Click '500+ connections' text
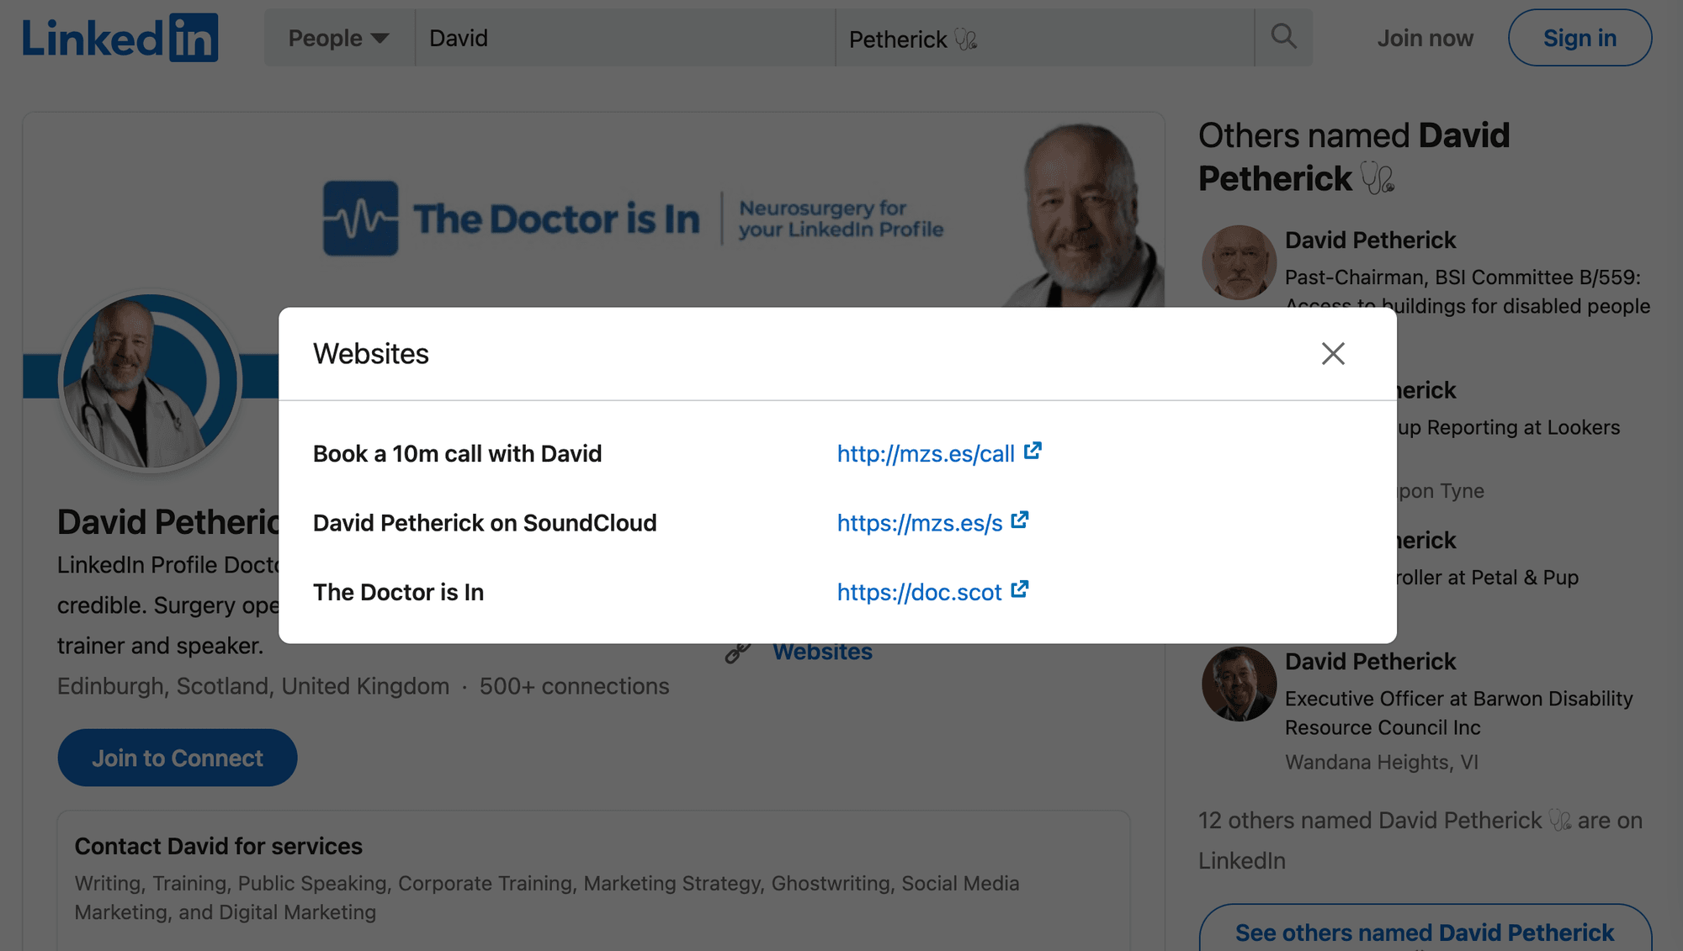This screenshot has height=951, width=1683. [574, 686]
